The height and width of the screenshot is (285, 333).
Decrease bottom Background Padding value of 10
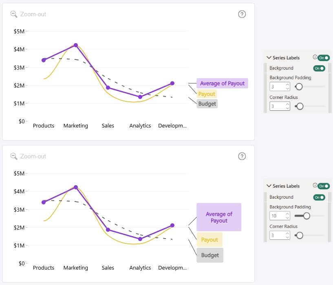[287, 218]
